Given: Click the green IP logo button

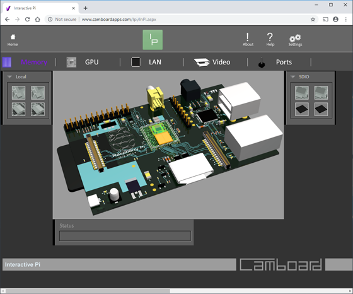Looking at the screenshot, I should [153, 40].
